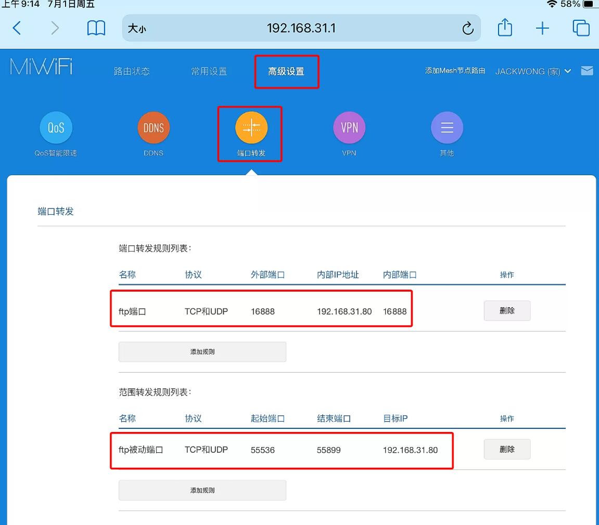Open a new Safari tab

coord(542,28)
